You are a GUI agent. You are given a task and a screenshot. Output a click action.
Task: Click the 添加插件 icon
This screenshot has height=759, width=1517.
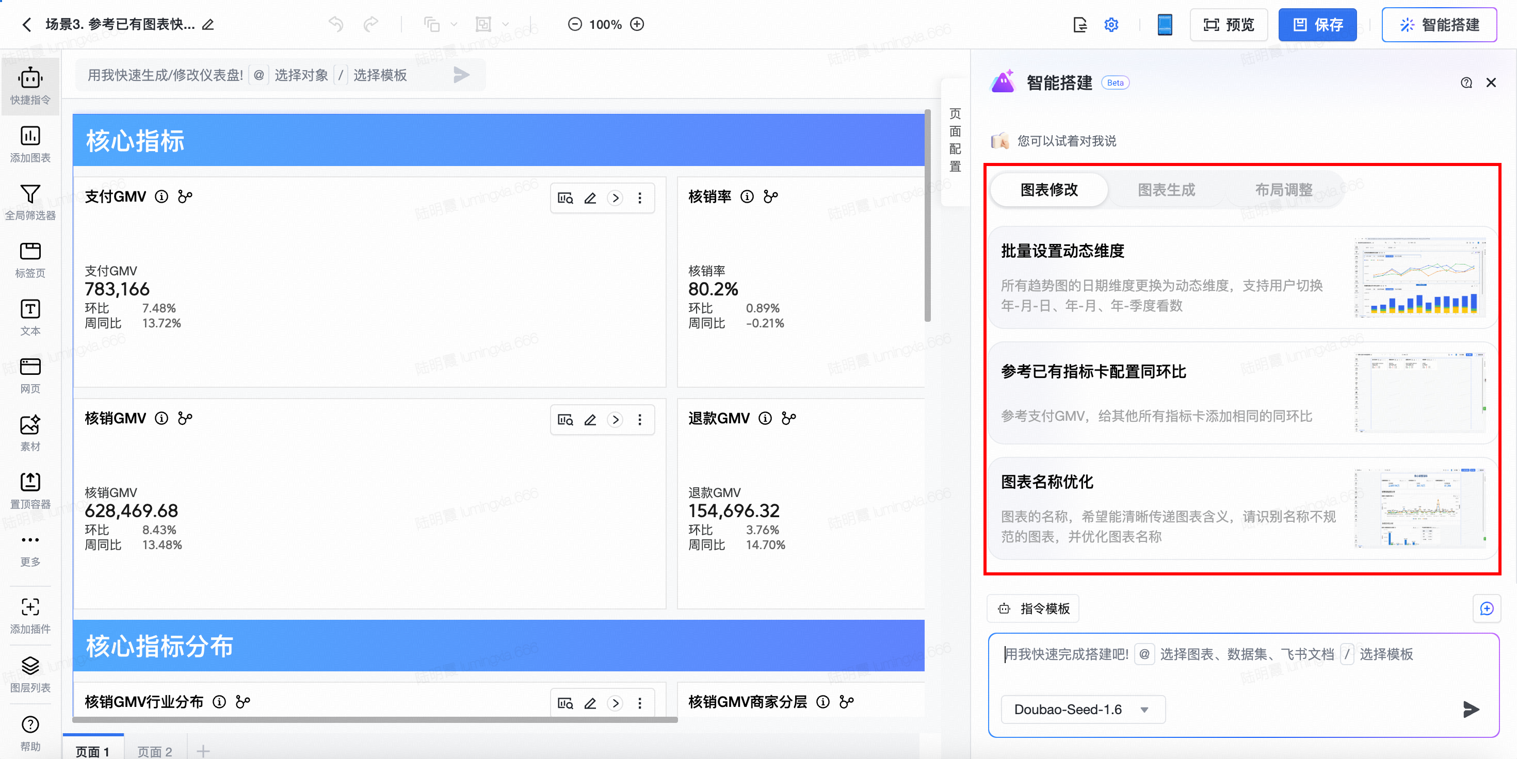point(30,607)
